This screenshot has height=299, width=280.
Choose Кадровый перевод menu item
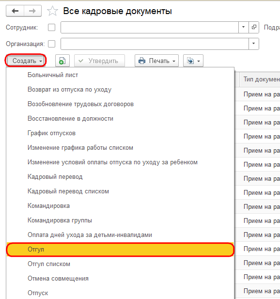coord(120,177)
